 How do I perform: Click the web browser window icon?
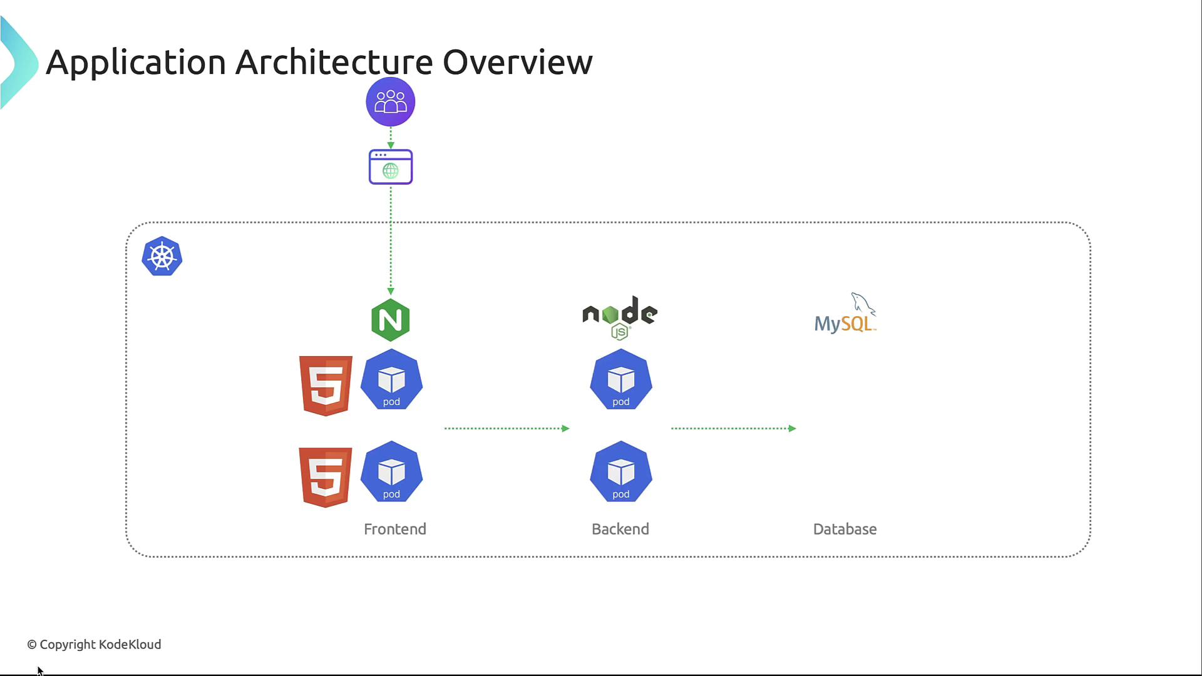click(390, 167)
